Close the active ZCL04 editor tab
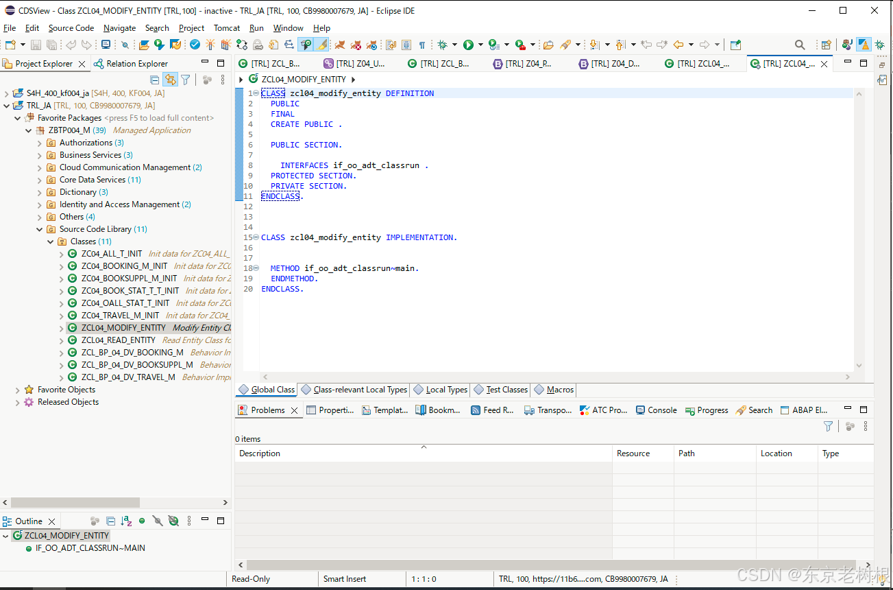893x590 pixels. (824, 64)
